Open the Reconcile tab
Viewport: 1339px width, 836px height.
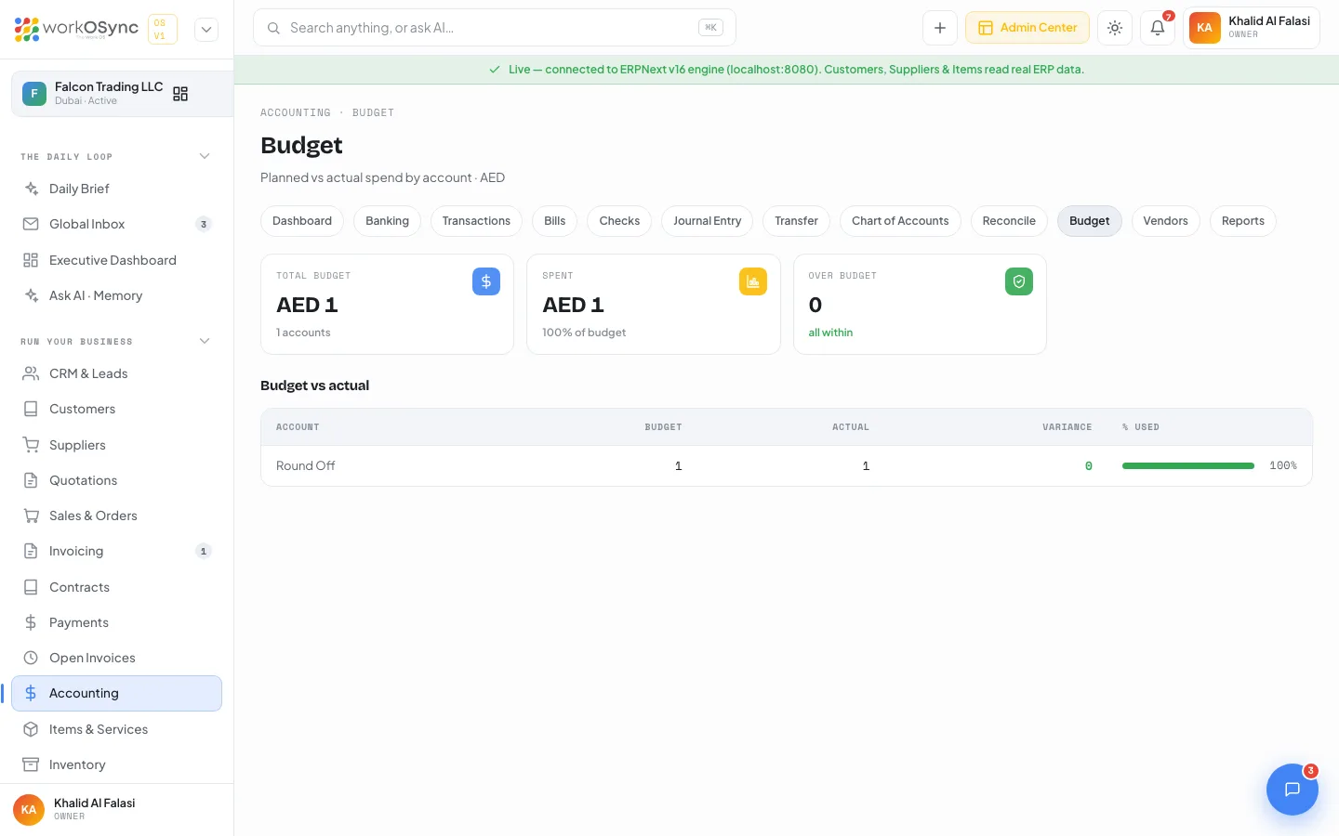(x=1009, y=221)
